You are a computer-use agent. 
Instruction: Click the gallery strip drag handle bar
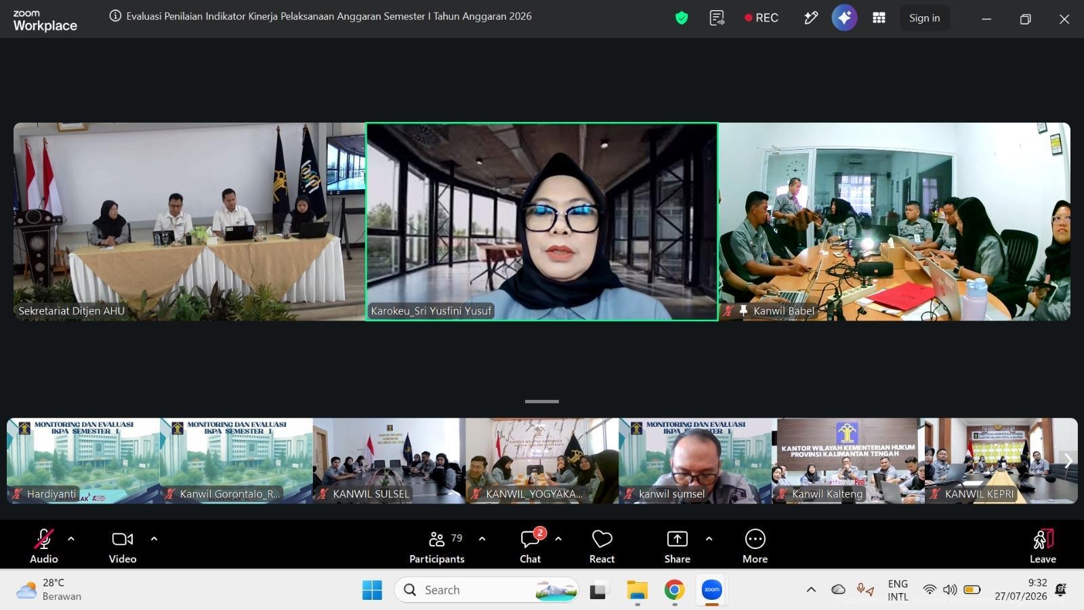(542, 401)
